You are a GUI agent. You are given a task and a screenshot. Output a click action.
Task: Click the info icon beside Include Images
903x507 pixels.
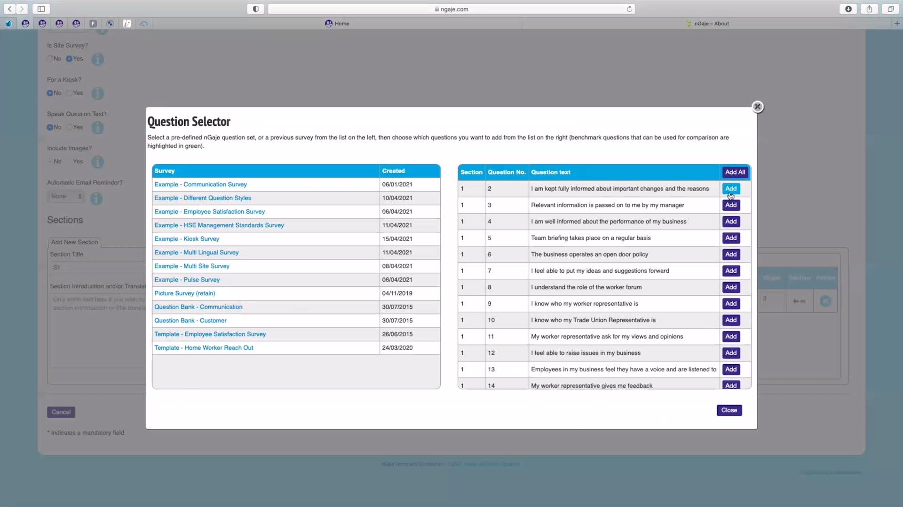(x=97, y=162)
